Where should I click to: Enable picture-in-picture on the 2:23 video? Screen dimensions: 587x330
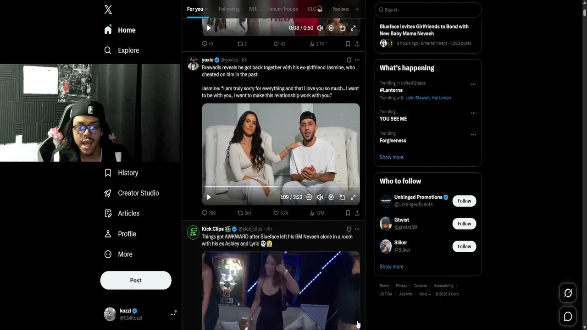pos(342,197)
